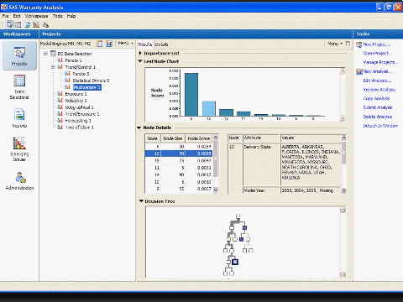Click the Administration icon in the top toolbar
This screenshot has height=302, width=403.
[x=45, y=24]
